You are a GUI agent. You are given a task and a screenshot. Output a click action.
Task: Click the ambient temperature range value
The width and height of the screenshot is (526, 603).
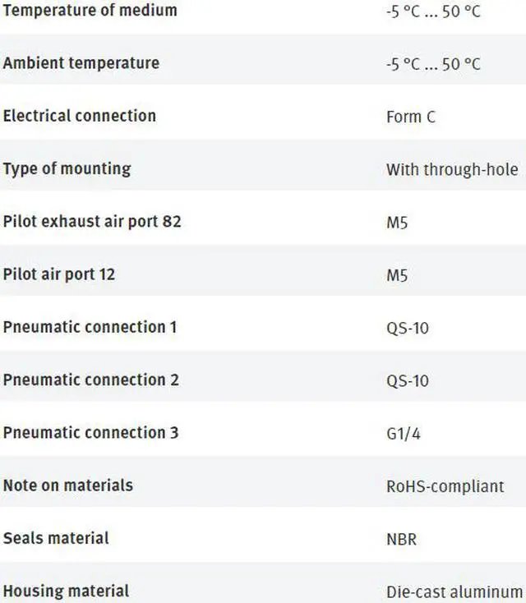433,65
